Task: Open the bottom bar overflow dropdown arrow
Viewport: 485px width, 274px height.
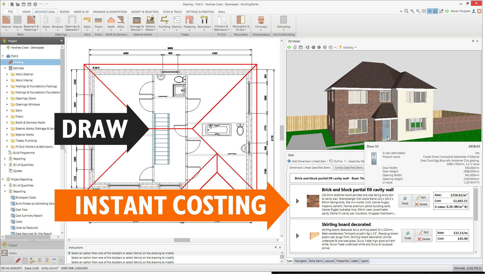Action: tap(61, 260)
